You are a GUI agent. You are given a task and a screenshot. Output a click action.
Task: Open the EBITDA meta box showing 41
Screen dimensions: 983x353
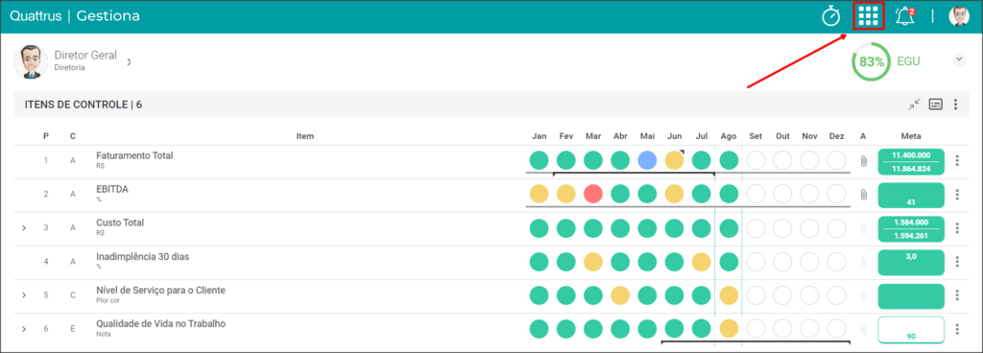pyautogui.click(x=911, y=196)
